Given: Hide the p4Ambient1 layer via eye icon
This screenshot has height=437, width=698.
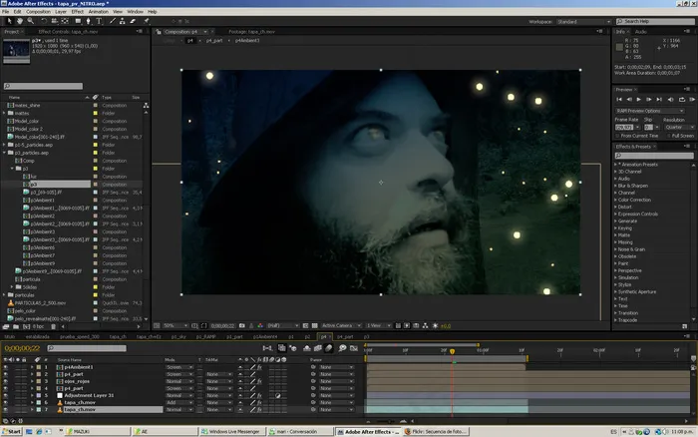Looking at the screenshot, I should [x=5, y=368].
